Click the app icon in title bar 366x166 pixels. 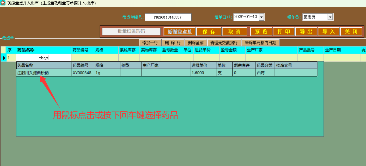pyautogui.click(x=3, y=3)
